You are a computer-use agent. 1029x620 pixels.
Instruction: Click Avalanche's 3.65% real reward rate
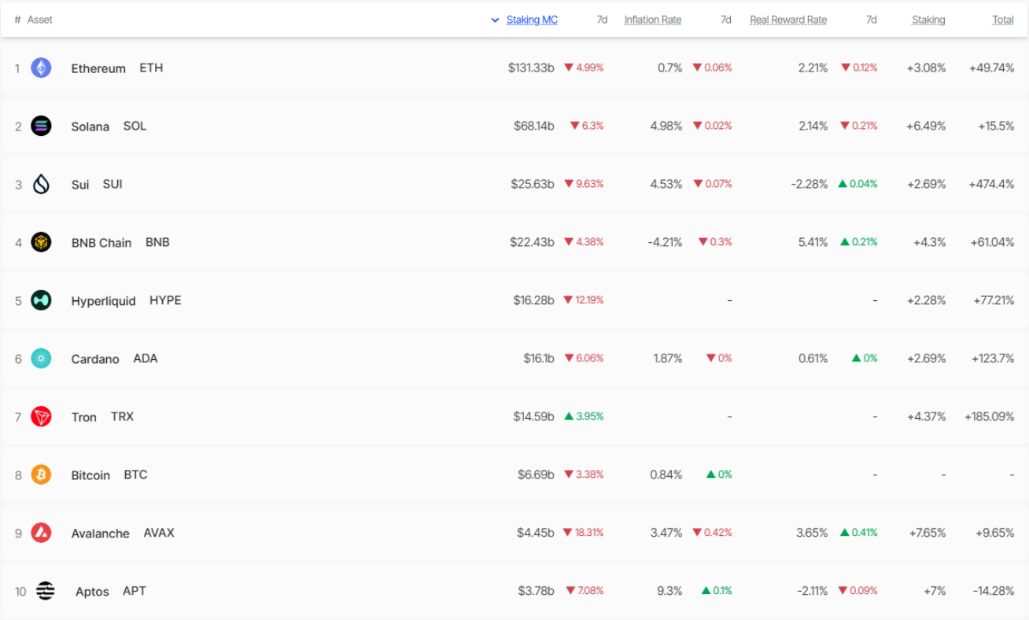[812, 533]
